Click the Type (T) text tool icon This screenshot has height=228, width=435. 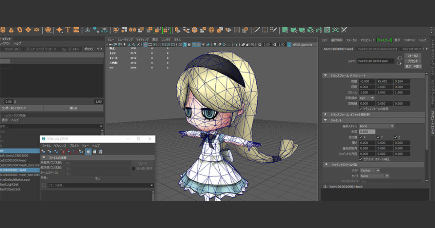click(x=68, y=30)
